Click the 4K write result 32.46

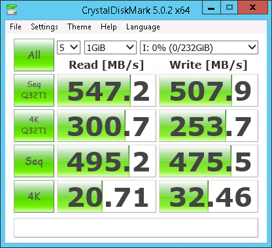(209, 196)
